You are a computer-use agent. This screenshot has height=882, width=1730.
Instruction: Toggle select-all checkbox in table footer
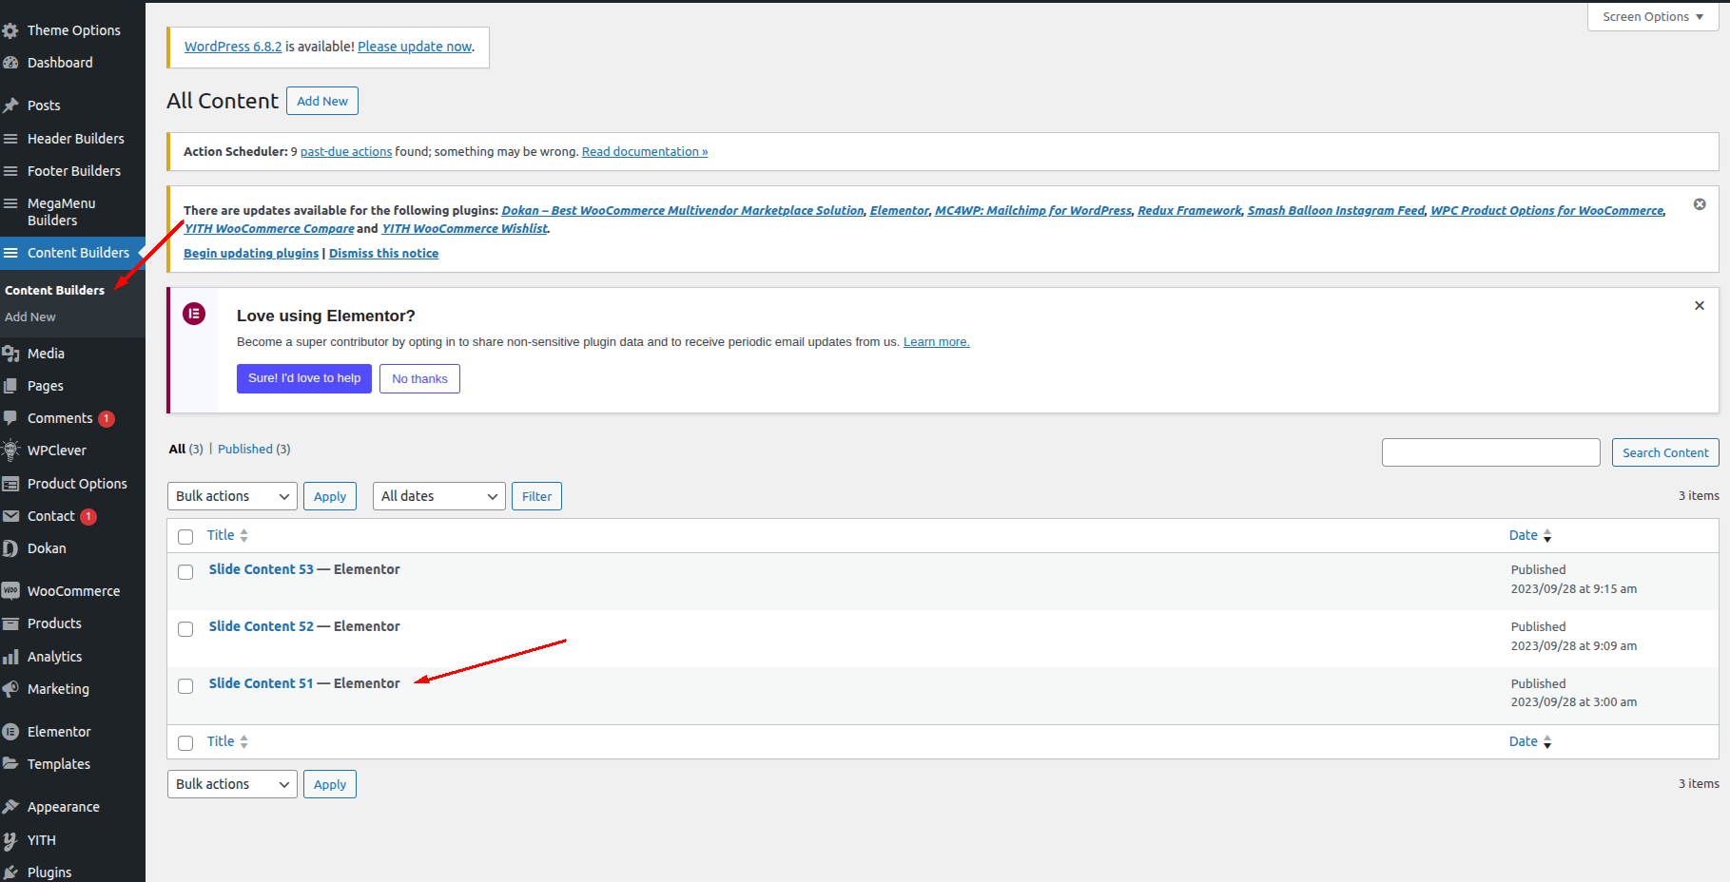tap(185, 743)
